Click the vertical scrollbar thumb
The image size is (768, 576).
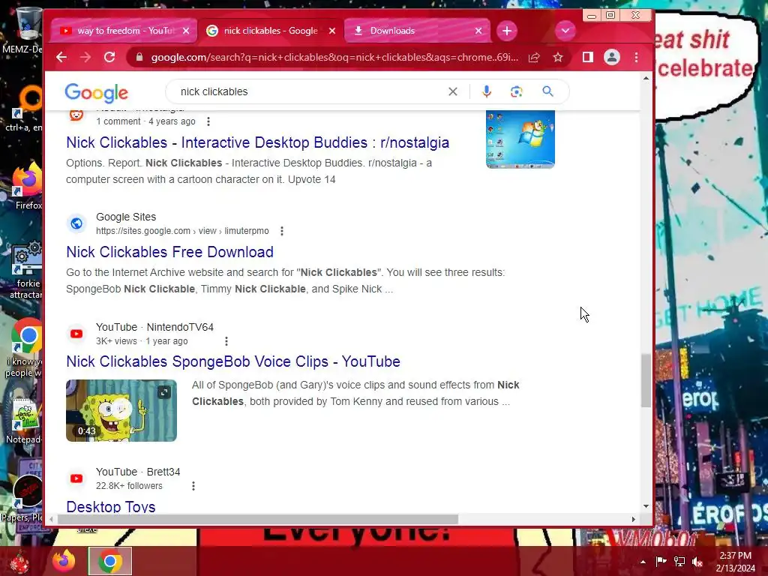click(646, 380)
